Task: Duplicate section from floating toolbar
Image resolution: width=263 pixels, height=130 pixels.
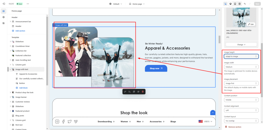Action: (134, 91)
